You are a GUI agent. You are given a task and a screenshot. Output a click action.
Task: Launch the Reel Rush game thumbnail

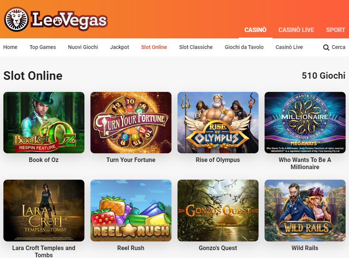tap(131, 211)
